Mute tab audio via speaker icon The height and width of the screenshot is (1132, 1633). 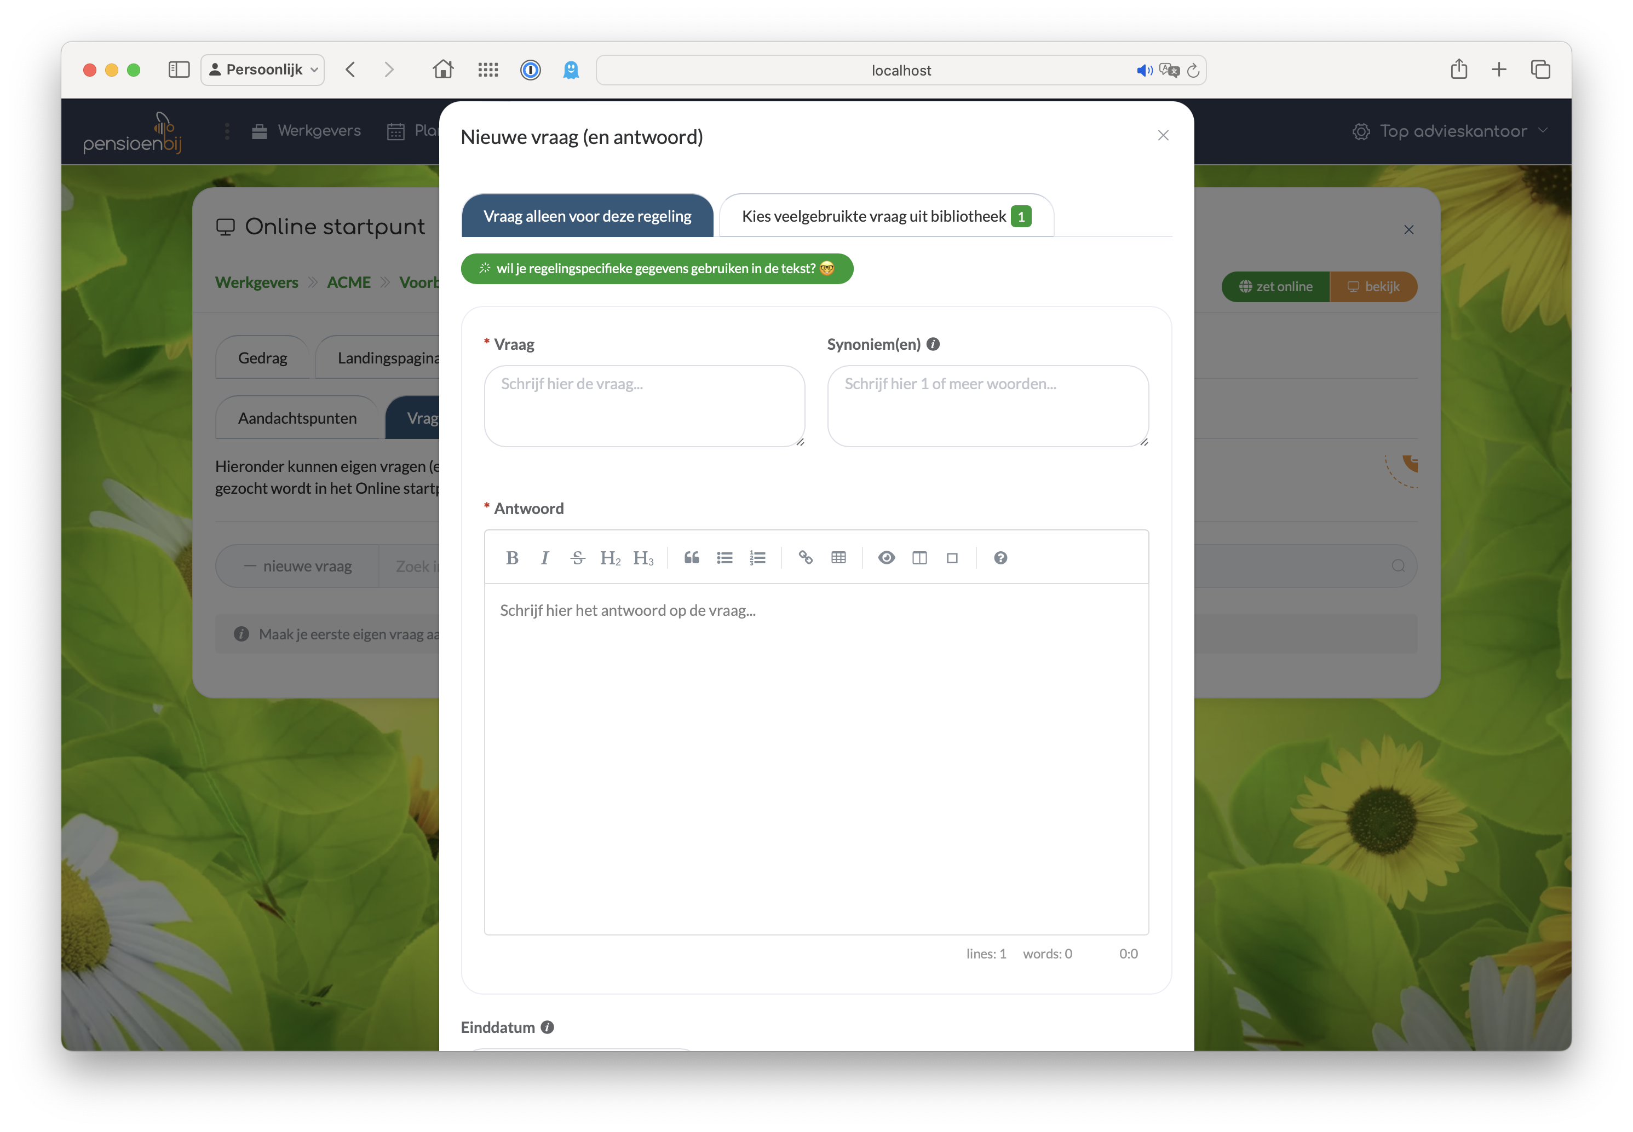[1144, 70]
